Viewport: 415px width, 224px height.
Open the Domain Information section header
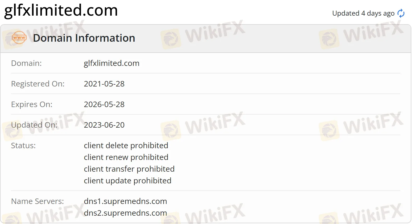84,38
